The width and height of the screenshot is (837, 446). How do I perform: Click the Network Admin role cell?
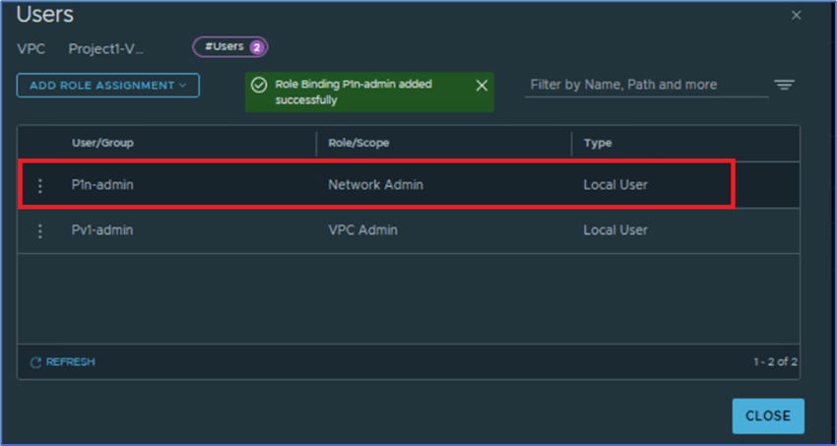(375, 185)
